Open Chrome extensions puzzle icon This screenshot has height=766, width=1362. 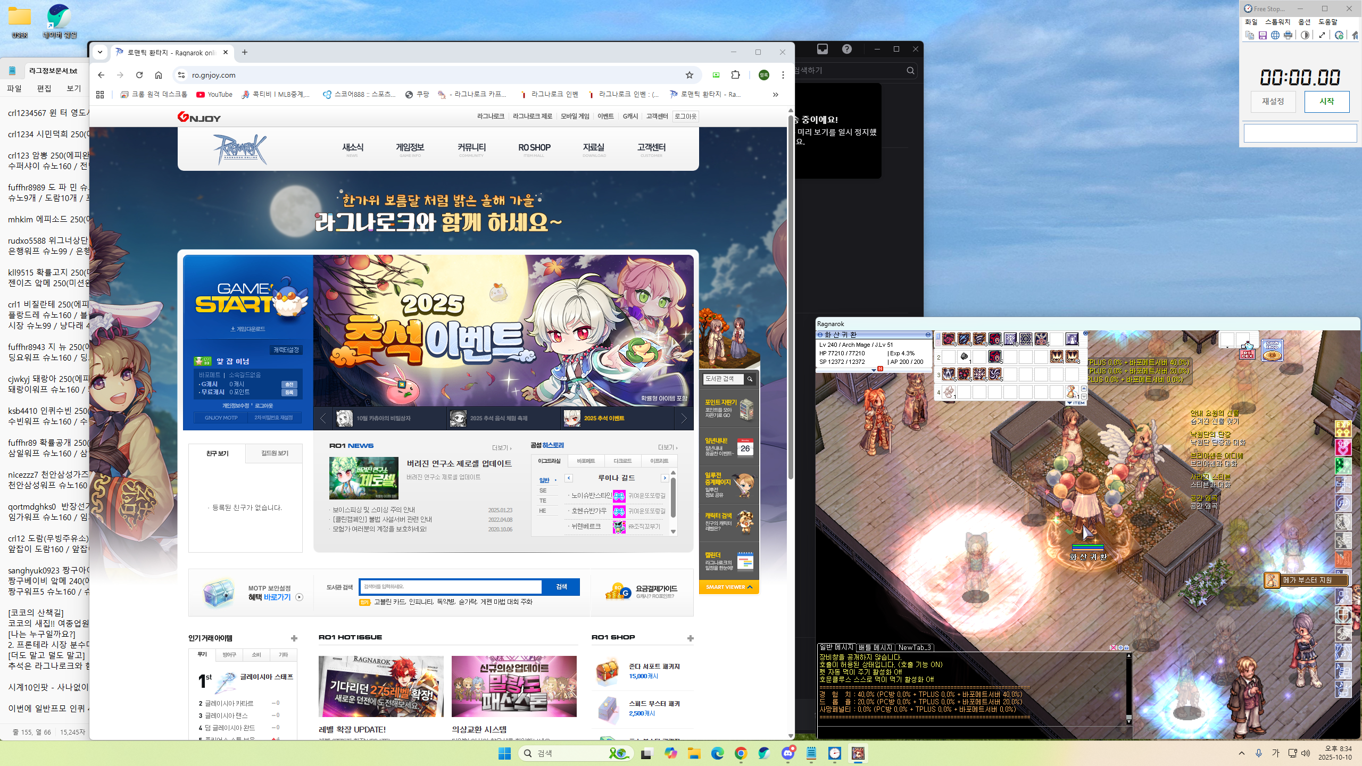coord(736,75)
